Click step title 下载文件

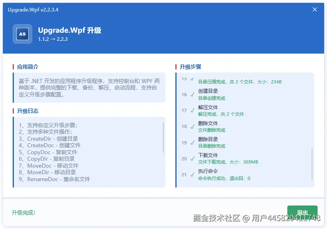tap(208, 155)
